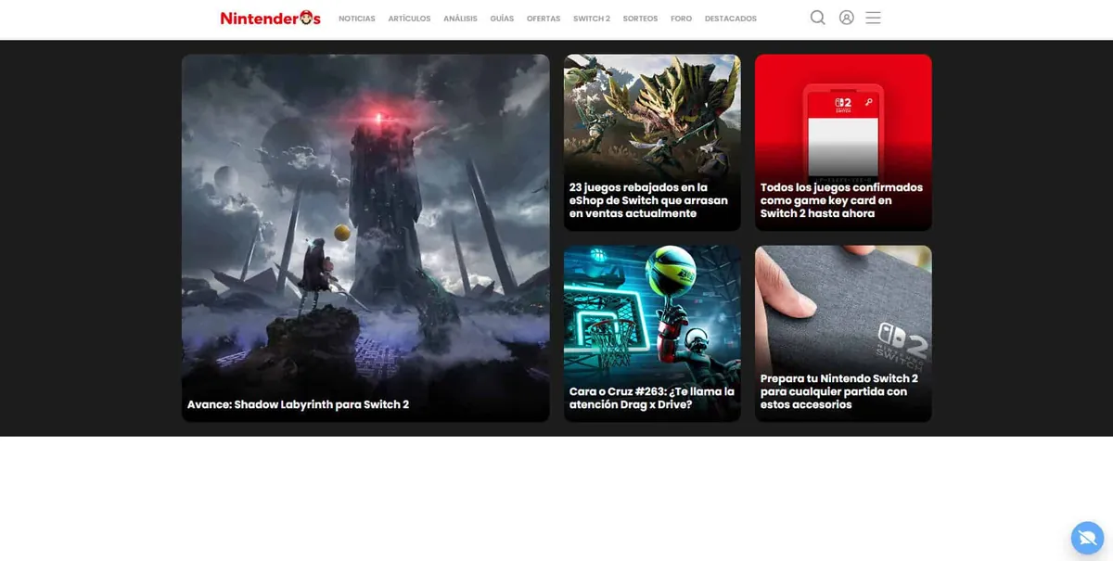Go to the Switch 2 section
This screenshot has height=561, width=1113.
[x=592, y=19]
